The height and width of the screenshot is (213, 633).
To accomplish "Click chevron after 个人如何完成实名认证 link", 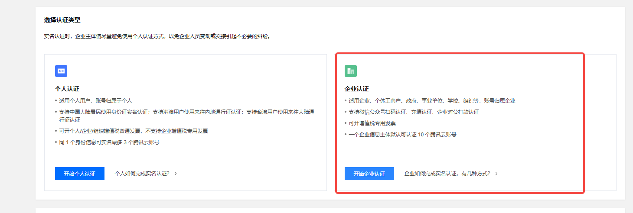I will pyautogui.click(x=176, y=174).
